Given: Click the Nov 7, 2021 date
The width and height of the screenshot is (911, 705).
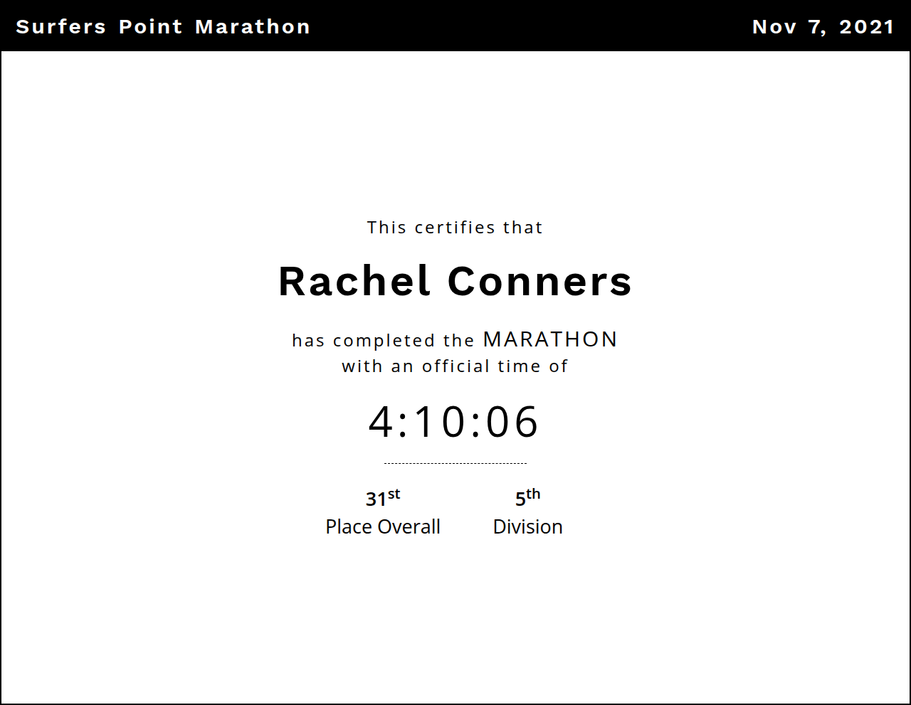Looking at the screenshot, I should point(823,27).
